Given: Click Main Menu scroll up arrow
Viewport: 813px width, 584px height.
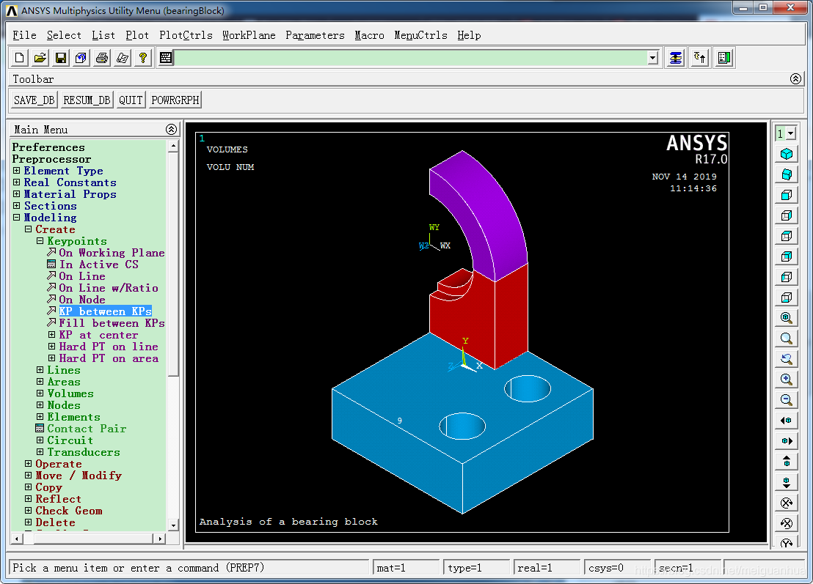Looking at the screenshot, I should (173, 147).
